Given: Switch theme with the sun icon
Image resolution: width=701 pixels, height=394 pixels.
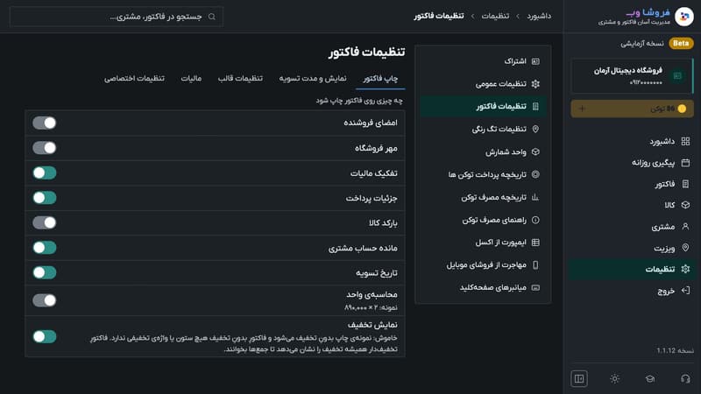Looking at the screenshot, I should click(x=615, y=379).
